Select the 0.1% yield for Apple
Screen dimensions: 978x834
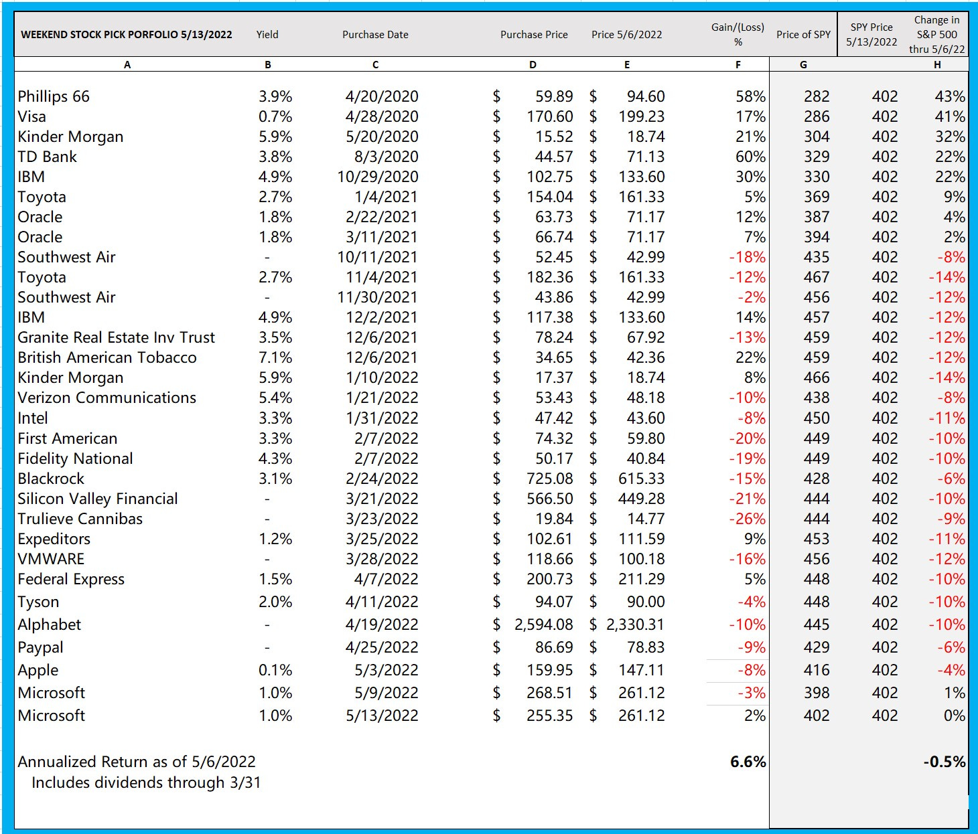click(275, 670)
